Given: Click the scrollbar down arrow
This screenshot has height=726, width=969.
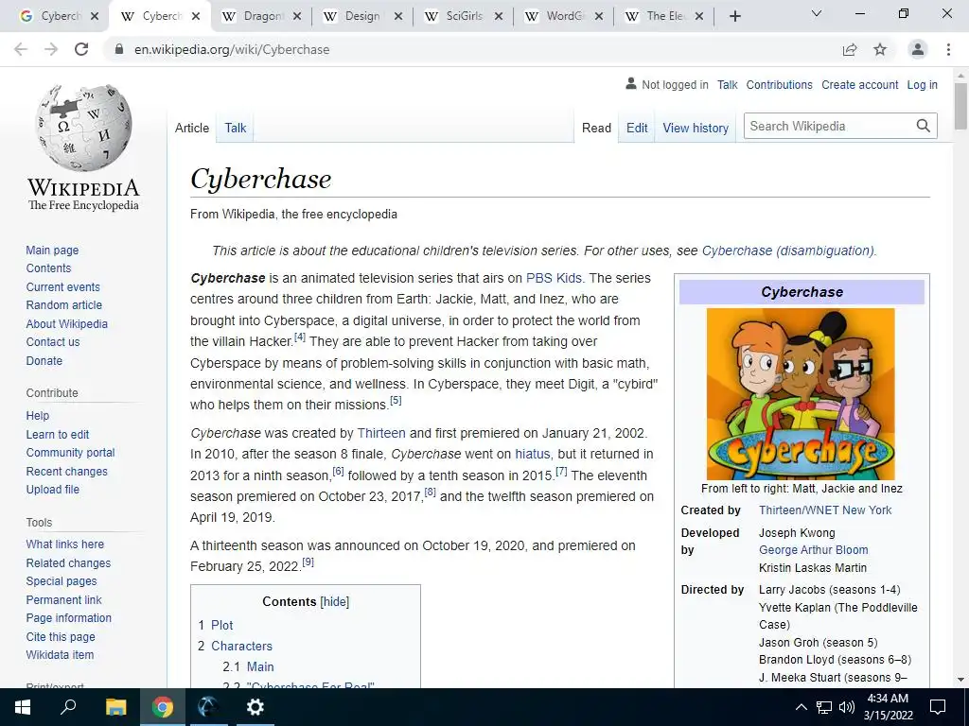Looking at the screenshot, I should click(x=960, y=680).
